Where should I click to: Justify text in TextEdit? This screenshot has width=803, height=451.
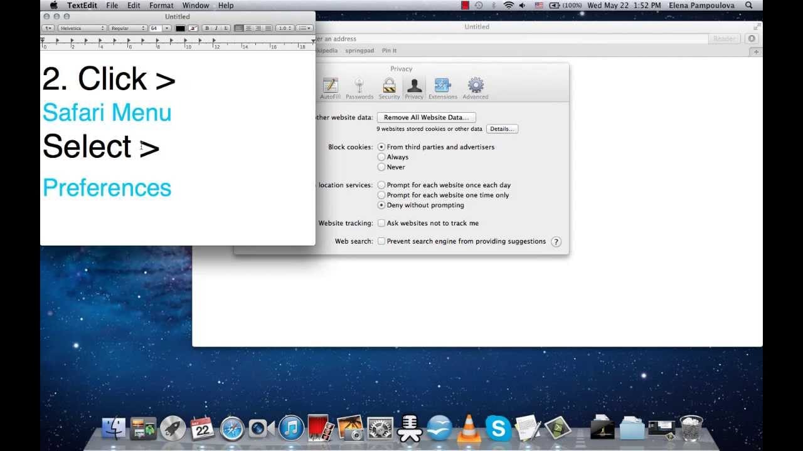[x=269, y=28]
